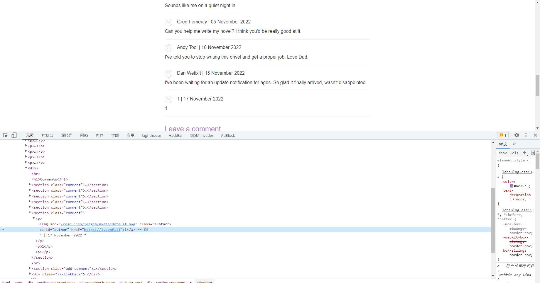The height and width of the screenshot is (283, 540).
Task: Open the DOM Invader tab
Action: 202,135
